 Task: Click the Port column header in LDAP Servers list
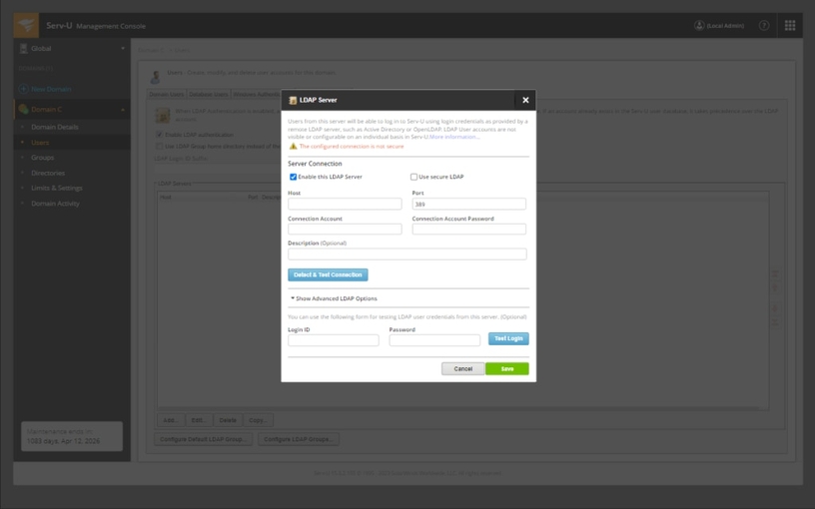coord(253,198)
